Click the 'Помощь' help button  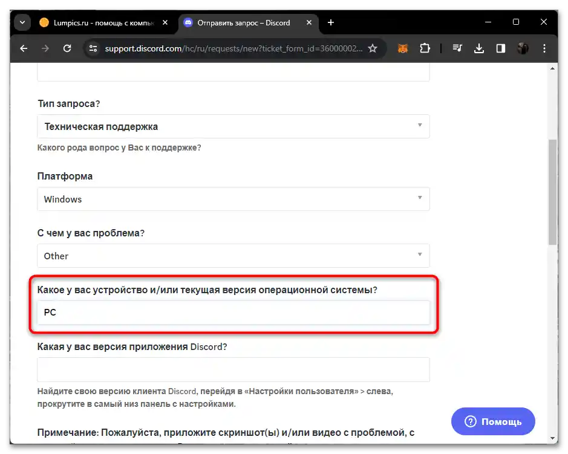493,421
